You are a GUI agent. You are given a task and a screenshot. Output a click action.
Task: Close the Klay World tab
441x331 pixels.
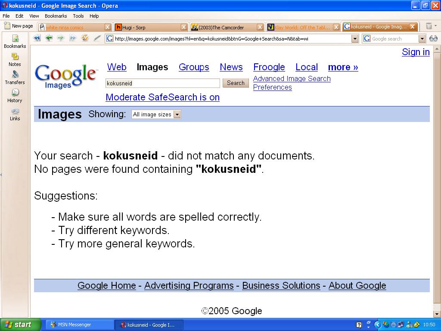click(x=336, y=27)
